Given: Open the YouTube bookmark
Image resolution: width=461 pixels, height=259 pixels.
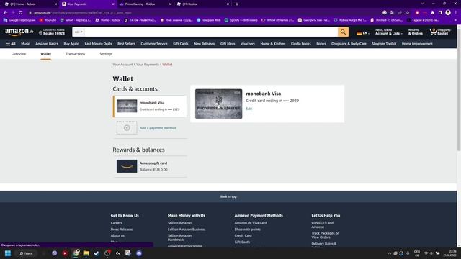Looking at the screenshot, I should [48, 20].
